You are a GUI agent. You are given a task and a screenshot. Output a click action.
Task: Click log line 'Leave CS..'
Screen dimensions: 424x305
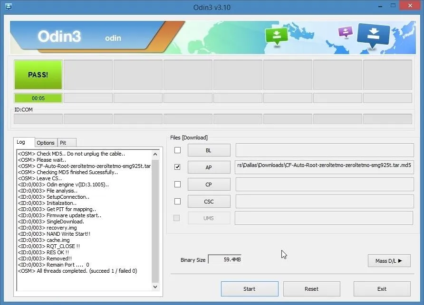coord(40,178)
